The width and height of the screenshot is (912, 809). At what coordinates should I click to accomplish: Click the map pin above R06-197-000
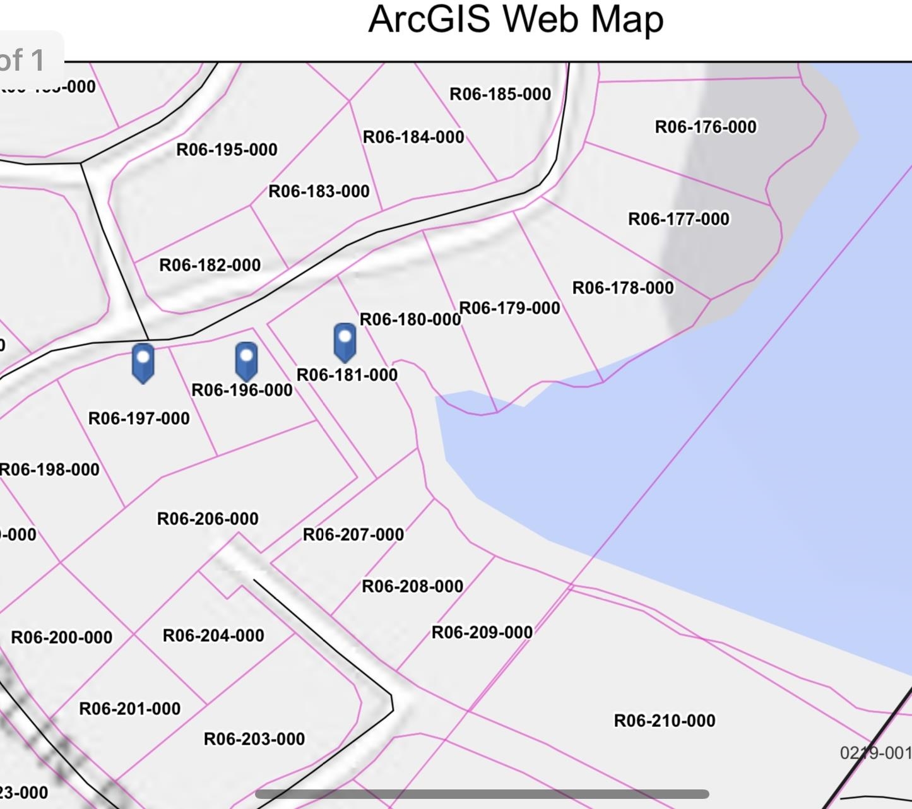(x=143, y=363)
